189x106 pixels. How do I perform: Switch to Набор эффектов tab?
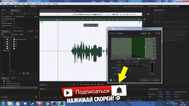18,31
